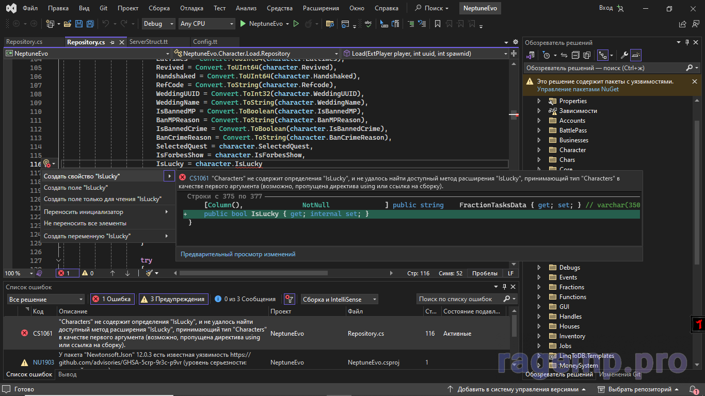Click the feedback person icon at top right

pyautogui.click(x=695, y=24)
